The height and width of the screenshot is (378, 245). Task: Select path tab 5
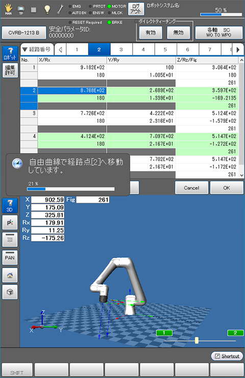pyautogui.click(x=165, y=50)
